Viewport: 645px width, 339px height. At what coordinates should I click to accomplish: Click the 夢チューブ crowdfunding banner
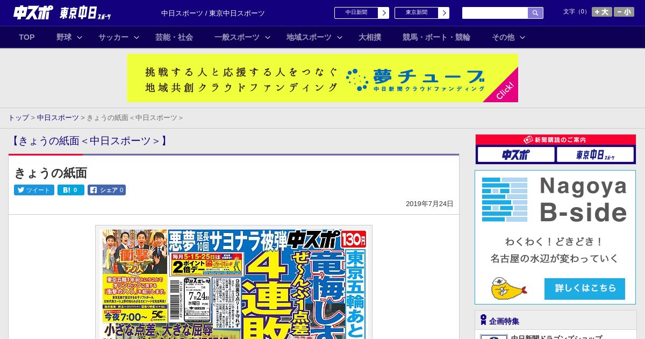pyautogui.click(x=322, y=78)
